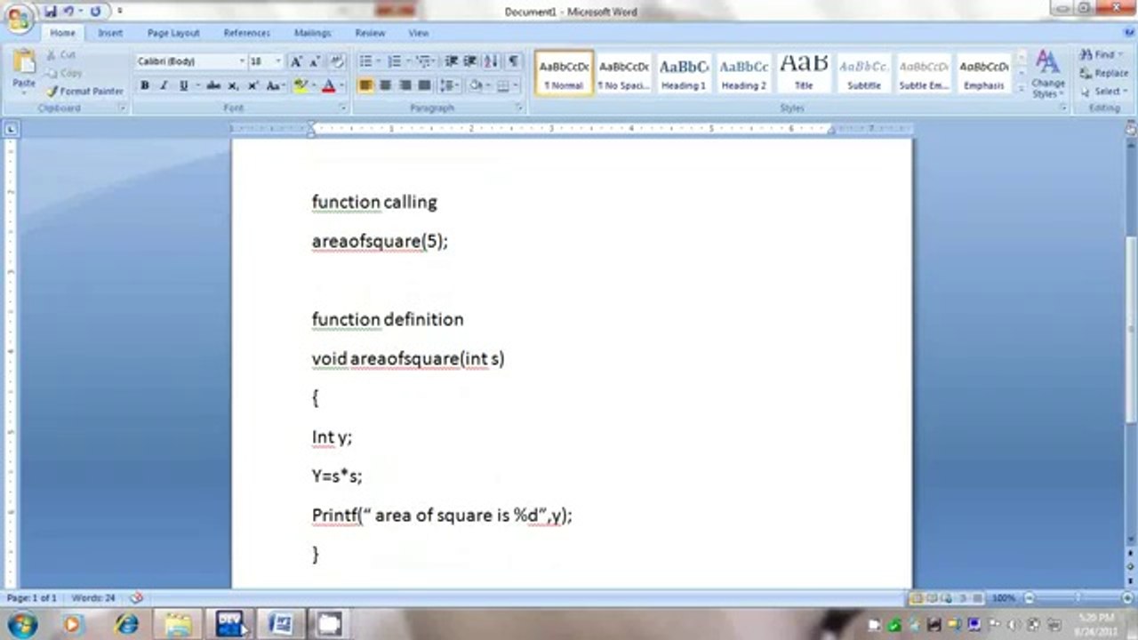Grow the font size
Viewport: 1138px width, 640px height.
tap(297, 61)
